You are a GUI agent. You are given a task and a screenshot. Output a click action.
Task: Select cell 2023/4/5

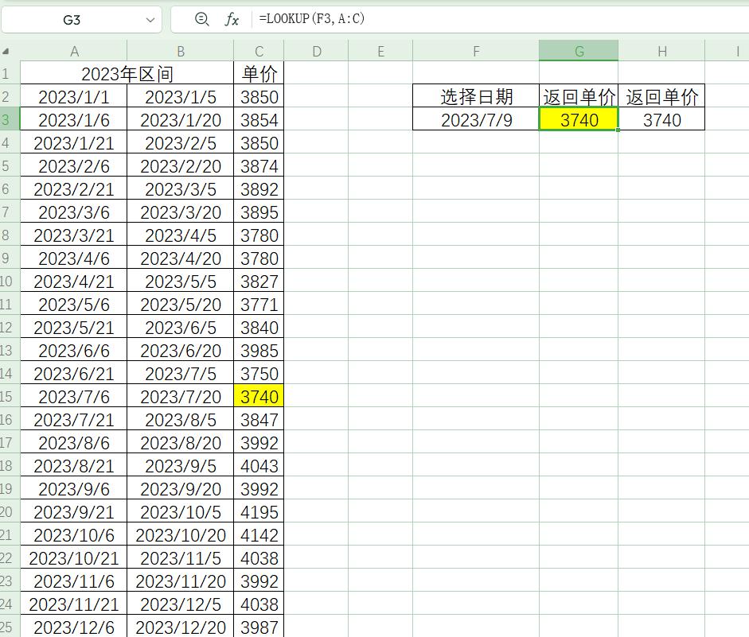tap(181, 235)
